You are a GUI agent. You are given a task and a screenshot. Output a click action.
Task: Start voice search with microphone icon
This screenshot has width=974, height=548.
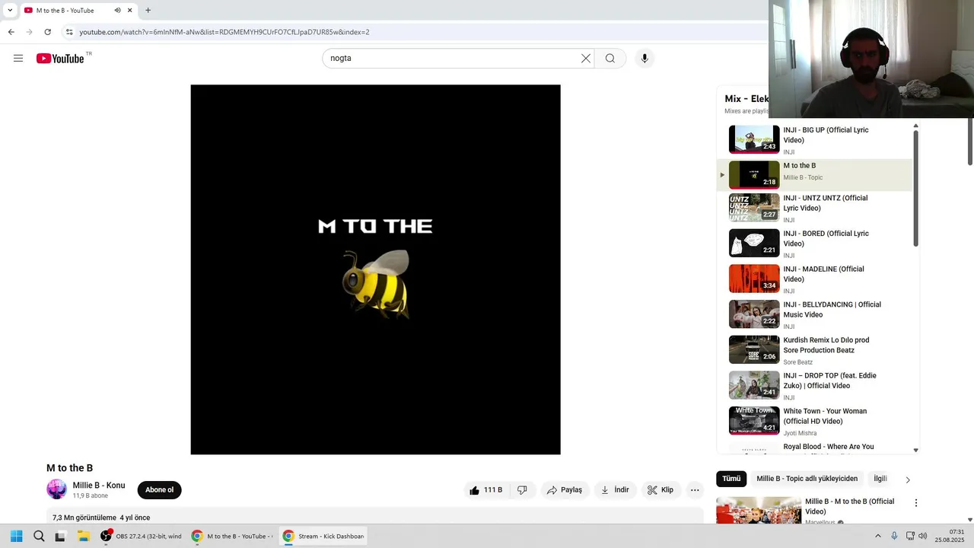point(645,59)
